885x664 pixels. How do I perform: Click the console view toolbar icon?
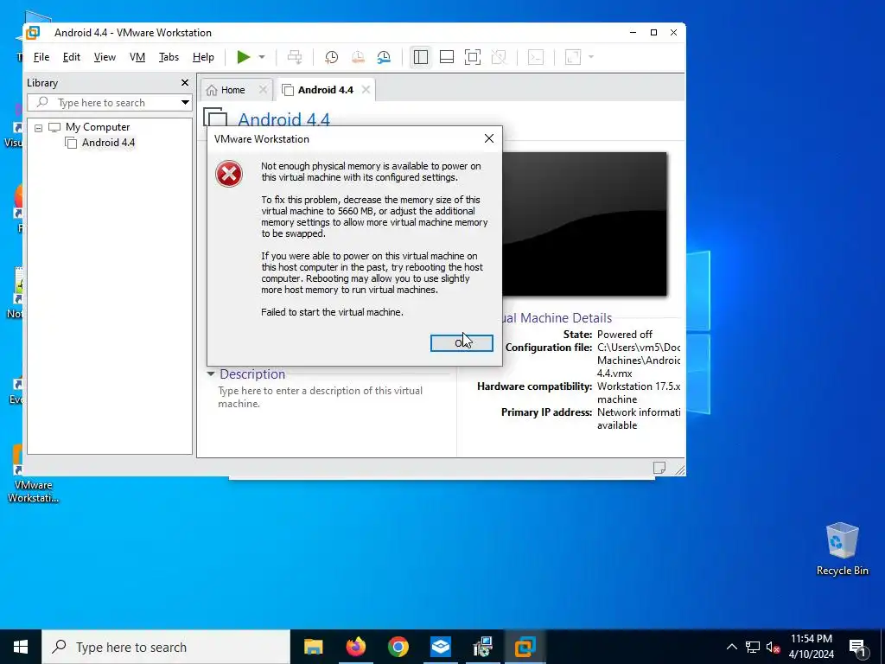(x=536, y=57)
